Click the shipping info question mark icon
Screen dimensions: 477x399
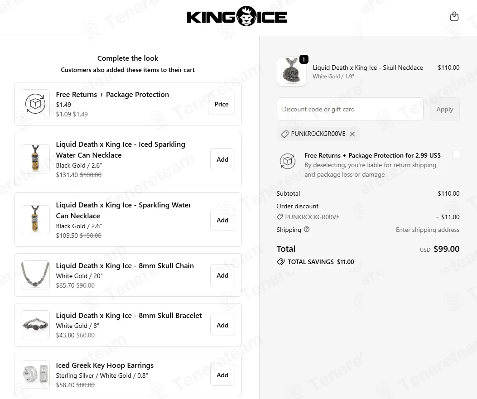(307, 229)
